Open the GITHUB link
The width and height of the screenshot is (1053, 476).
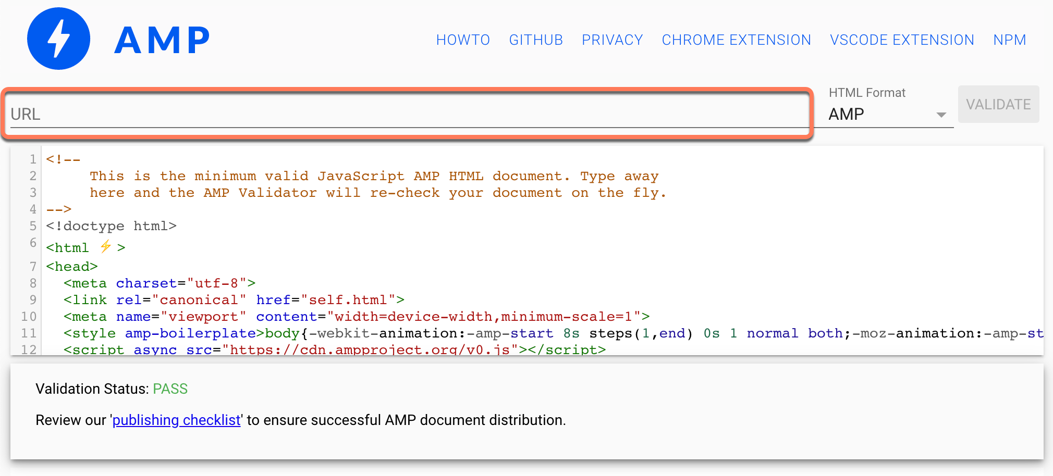coord(536,40)
